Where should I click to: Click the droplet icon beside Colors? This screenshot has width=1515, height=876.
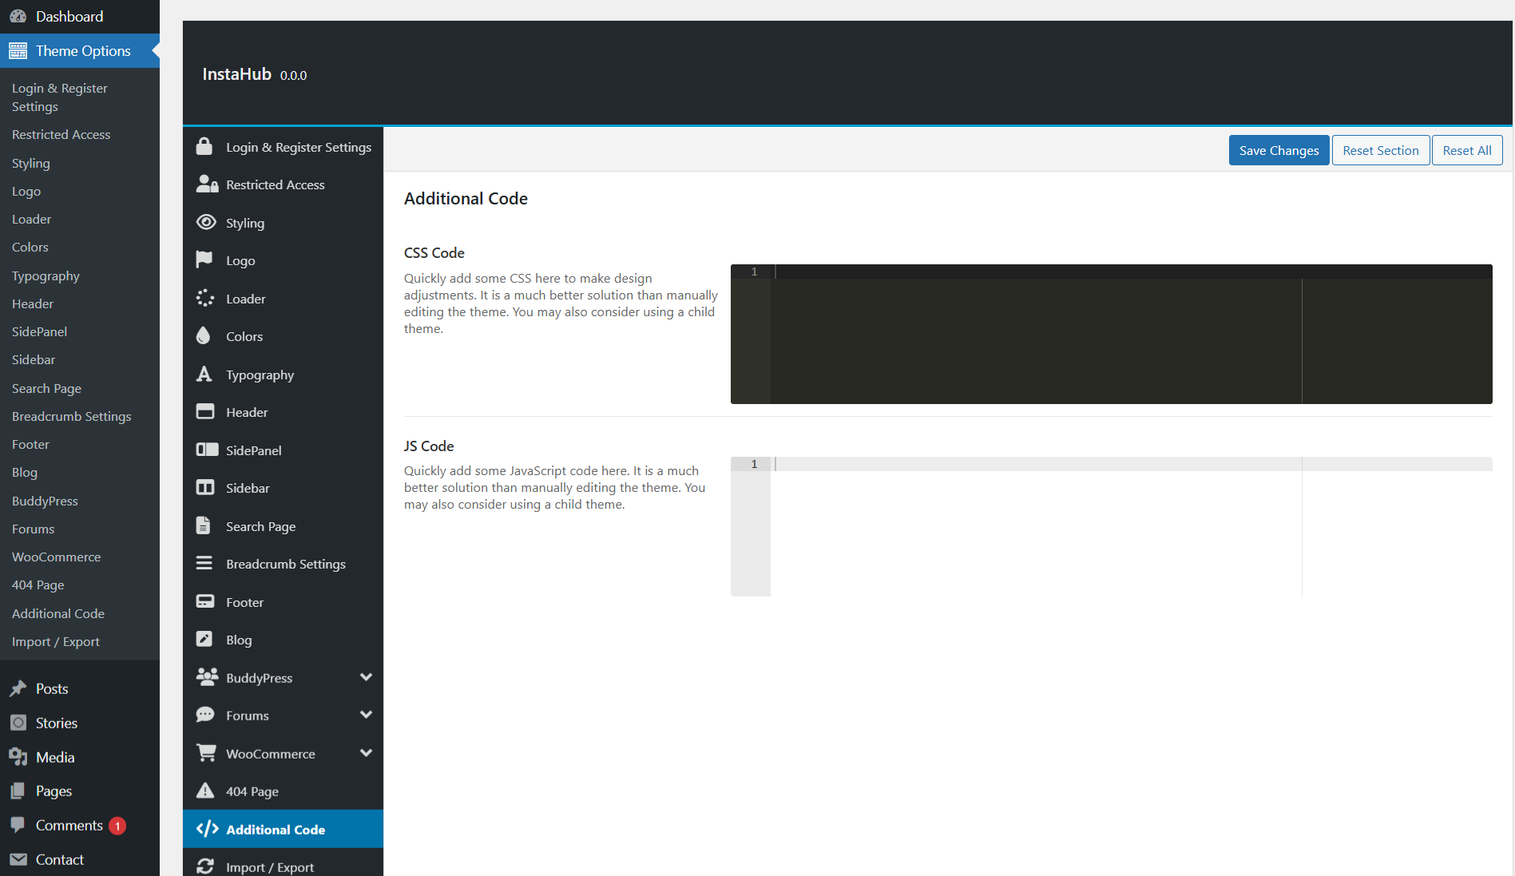pyautogui.click(x=204, y=336)
